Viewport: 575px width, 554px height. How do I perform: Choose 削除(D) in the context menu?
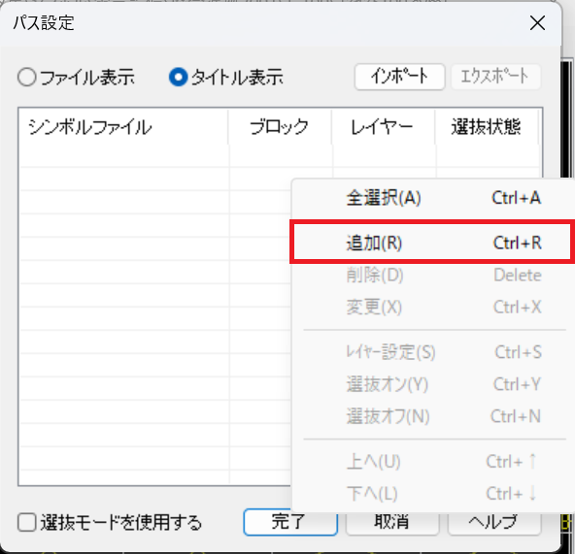pos(433,275)
